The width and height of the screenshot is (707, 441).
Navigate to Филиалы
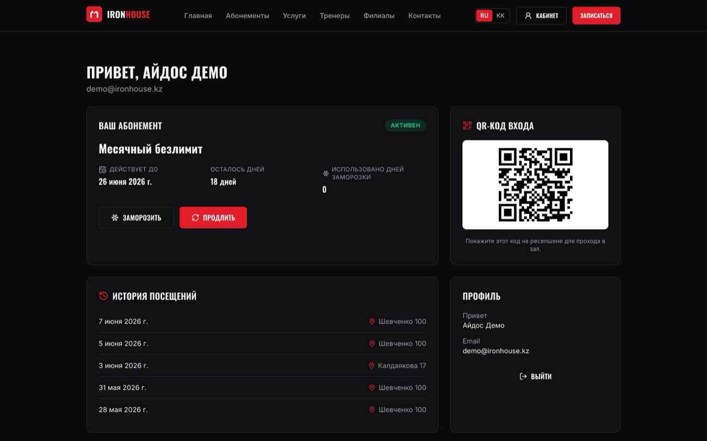(379, 16)
